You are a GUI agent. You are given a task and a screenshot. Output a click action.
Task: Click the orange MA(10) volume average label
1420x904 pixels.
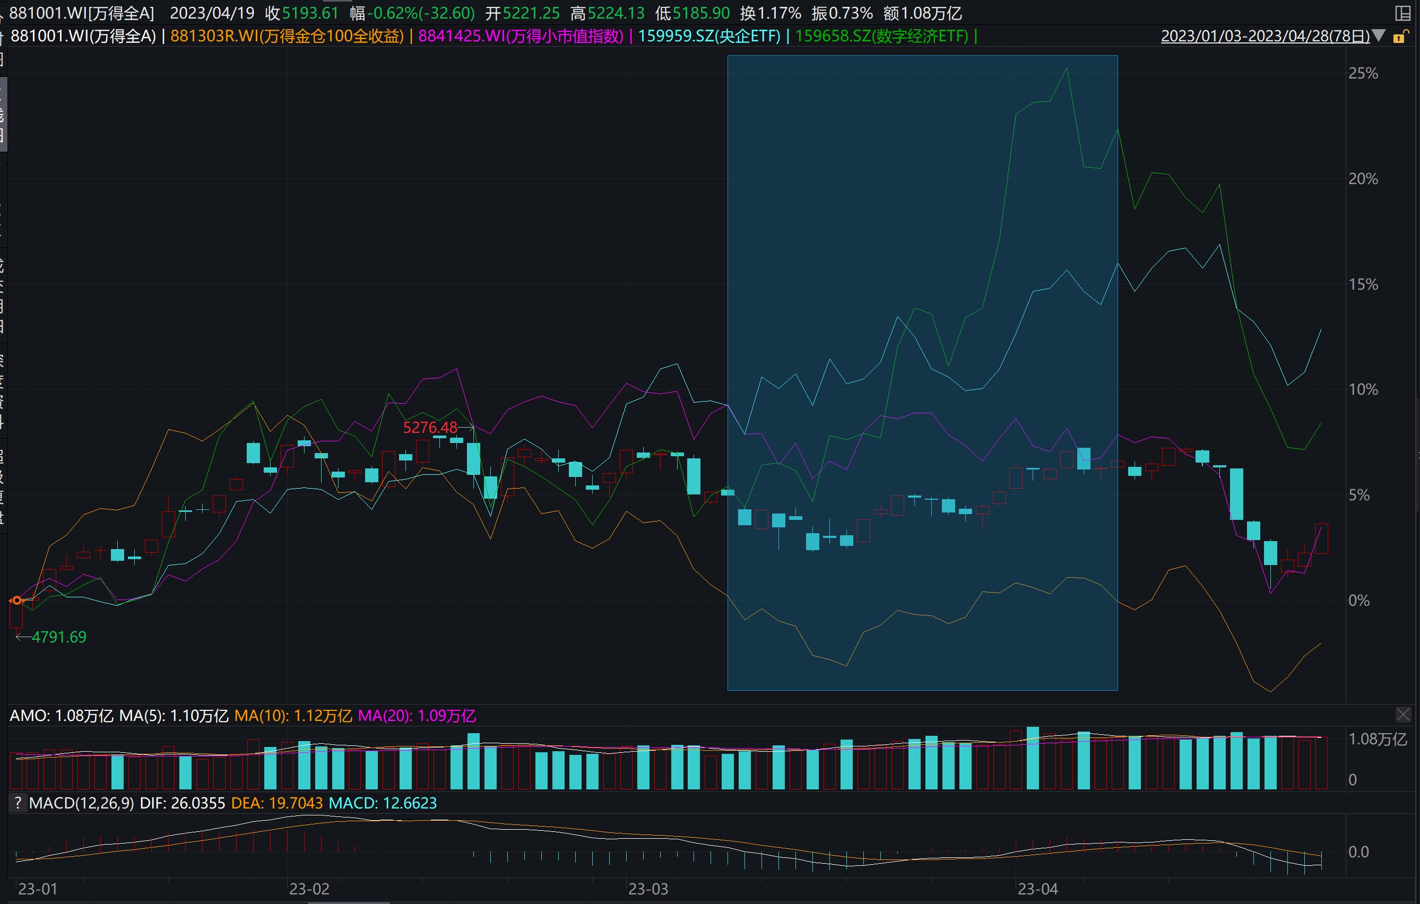(292, 716)
